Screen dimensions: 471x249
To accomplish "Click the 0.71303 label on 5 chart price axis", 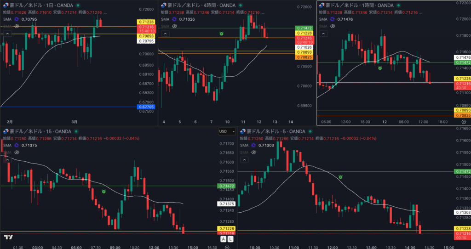I will coord(463,212).
